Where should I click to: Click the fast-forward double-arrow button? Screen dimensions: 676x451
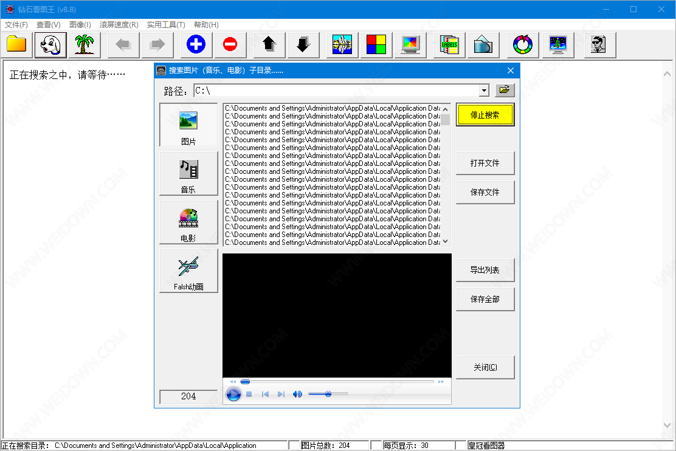coord(441,382)
